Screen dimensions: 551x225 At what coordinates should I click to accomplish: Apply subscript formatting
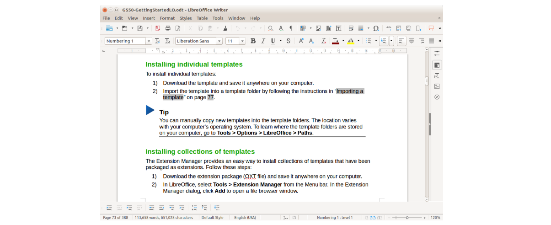[311, 41]
